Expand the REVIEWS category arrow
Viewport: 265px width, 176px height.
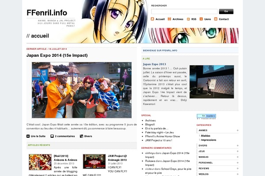pos(237,169)
